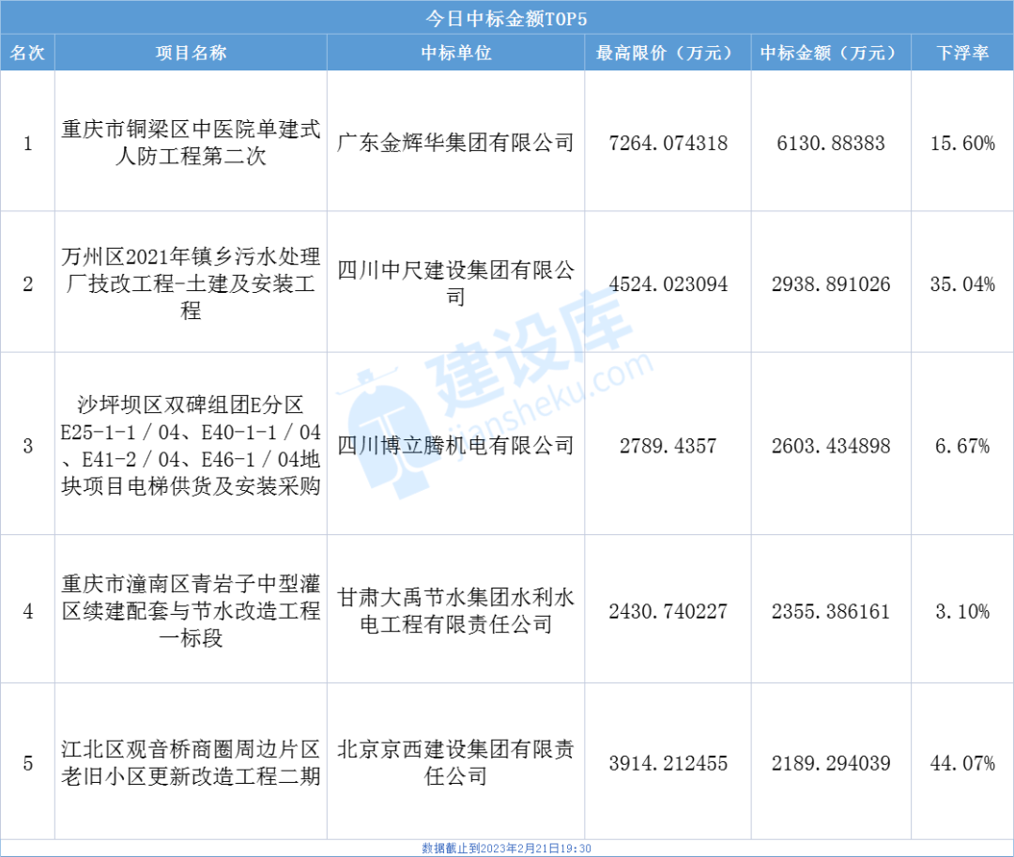Select the 江北区观音桥商圈 renovation project cell
Viewport: 1014px width, 857px height.
[x=191, y=763]
